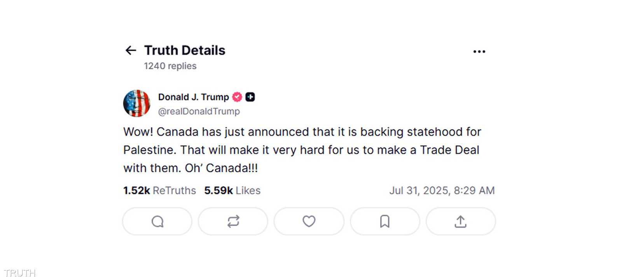Click the dark plus badge beside the name
622x280 pixels.
250,97
